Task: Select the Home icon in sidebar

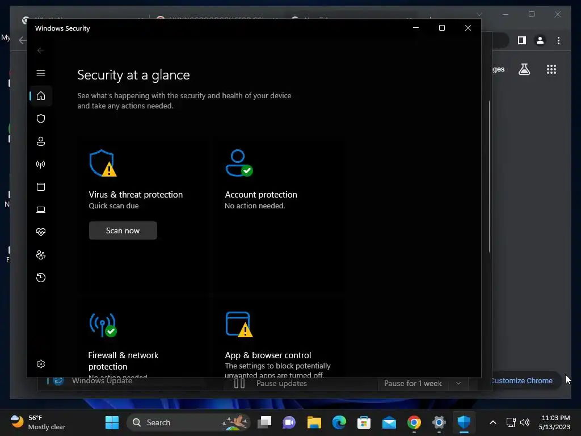Action: point(41,96)
